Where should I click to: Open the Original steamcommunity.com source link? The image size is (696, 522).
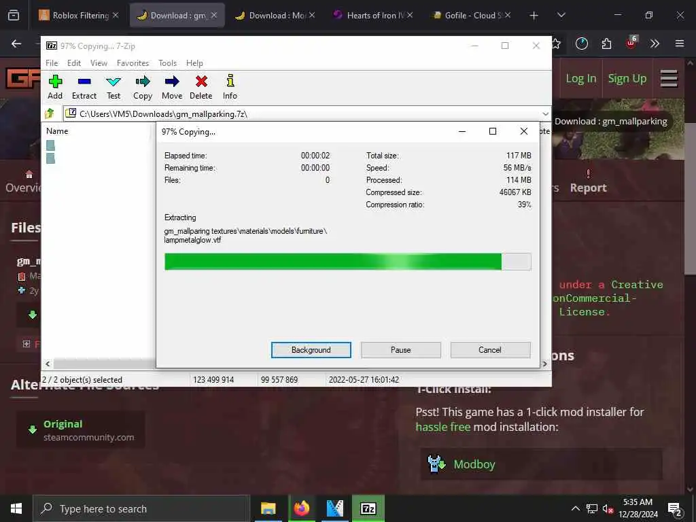point(81,430)
